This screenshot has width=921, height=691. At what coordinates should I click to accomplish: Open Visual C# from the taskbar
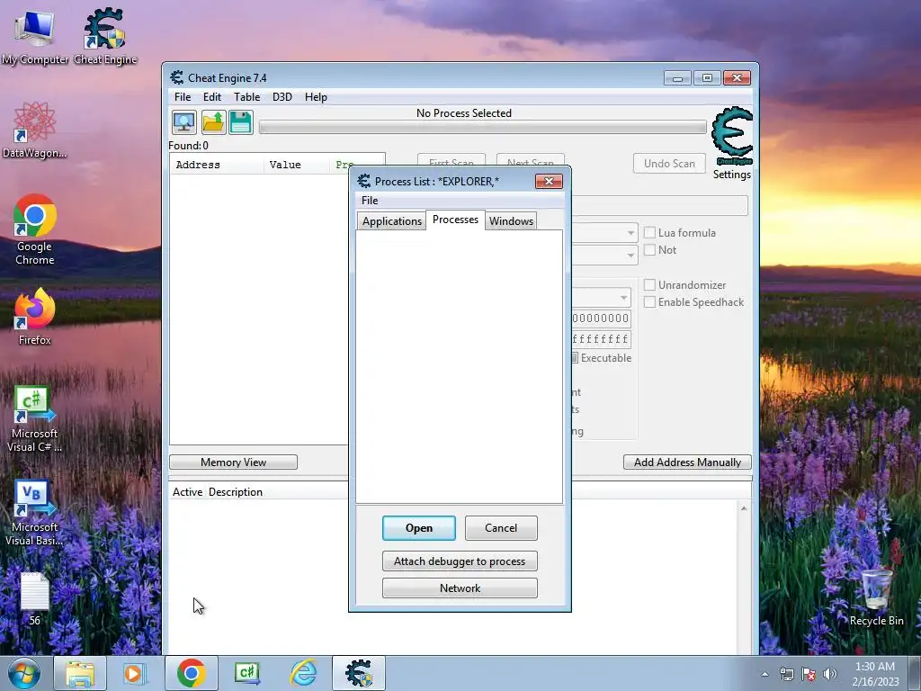(x=247, y=673)
